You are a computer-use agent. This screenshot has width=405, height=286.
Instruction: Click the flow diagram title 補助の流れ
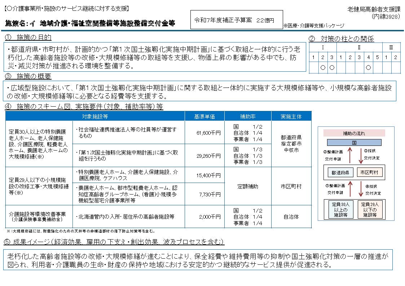click(354, 133)
